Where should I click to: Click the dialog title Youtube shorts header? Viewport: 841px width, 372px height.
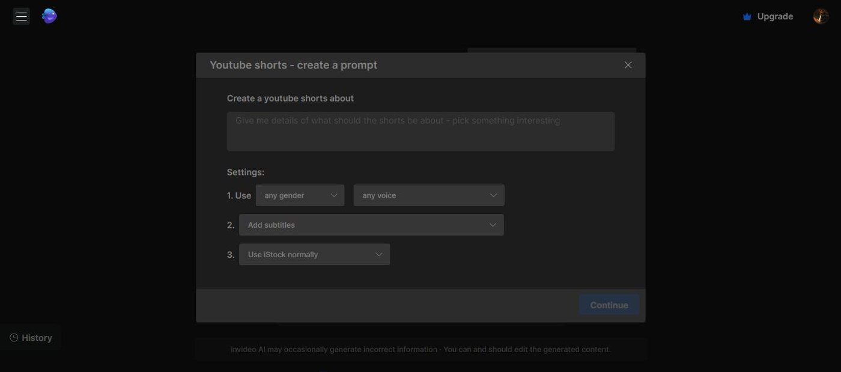[x=293, y=65]
